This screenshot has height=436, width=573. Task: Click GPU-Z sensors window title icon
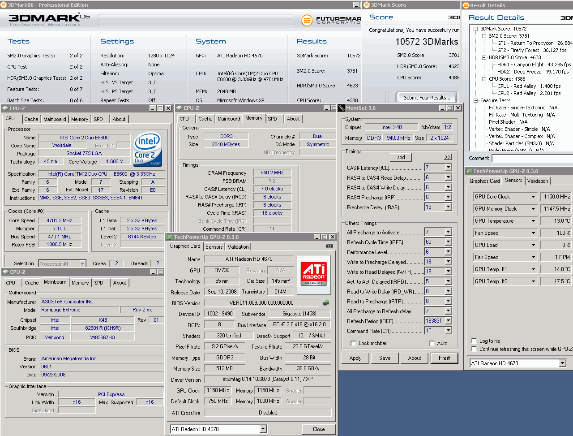[470, 171]
